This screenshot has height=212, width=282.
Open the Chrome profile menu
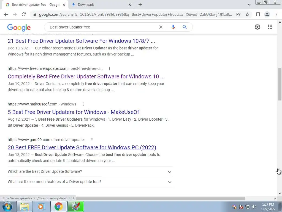[x=267, y=14]
